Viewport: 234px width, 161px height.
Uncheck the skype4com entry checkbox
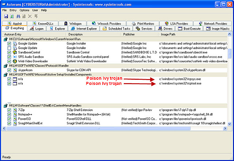(x=9, y=70)
